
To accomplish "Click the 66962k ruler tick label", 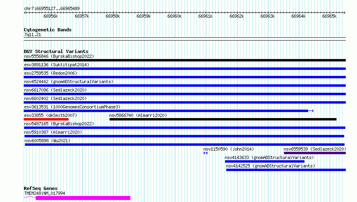I will (237, 16).
